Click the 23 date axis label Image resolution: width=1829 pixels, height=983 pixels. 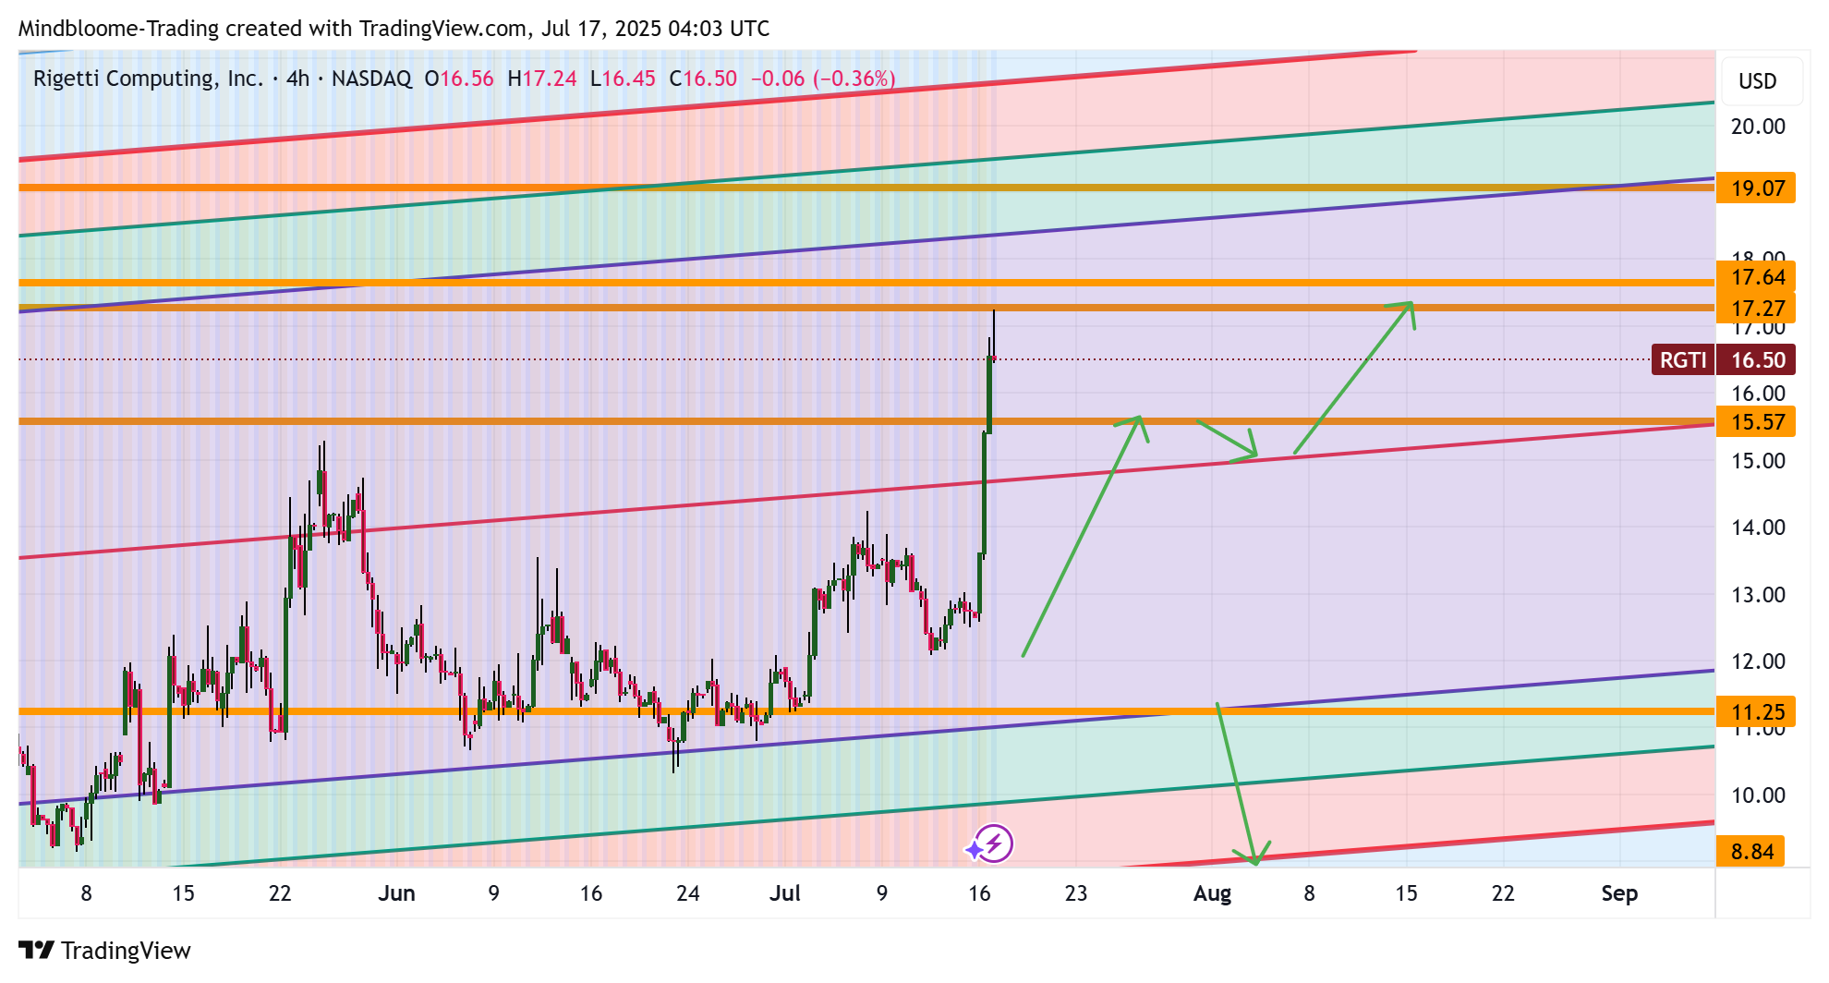1076,893
